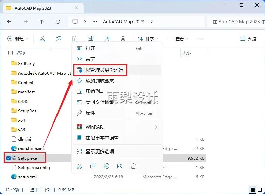The image size is (265, 194).
Task: Expand the WinRAR submenu
Action: [156, 127]
